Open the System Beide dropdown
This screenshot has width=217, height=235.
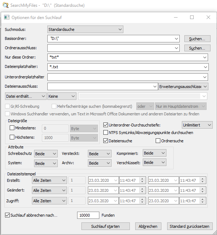pyautogui.click(x=46, y=163)
